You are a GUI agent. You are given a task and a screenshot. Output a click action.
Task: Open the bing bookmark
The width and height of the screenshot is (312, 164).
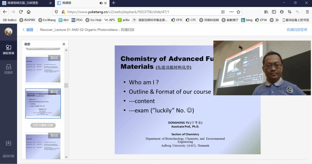click(x=247, y=20)
